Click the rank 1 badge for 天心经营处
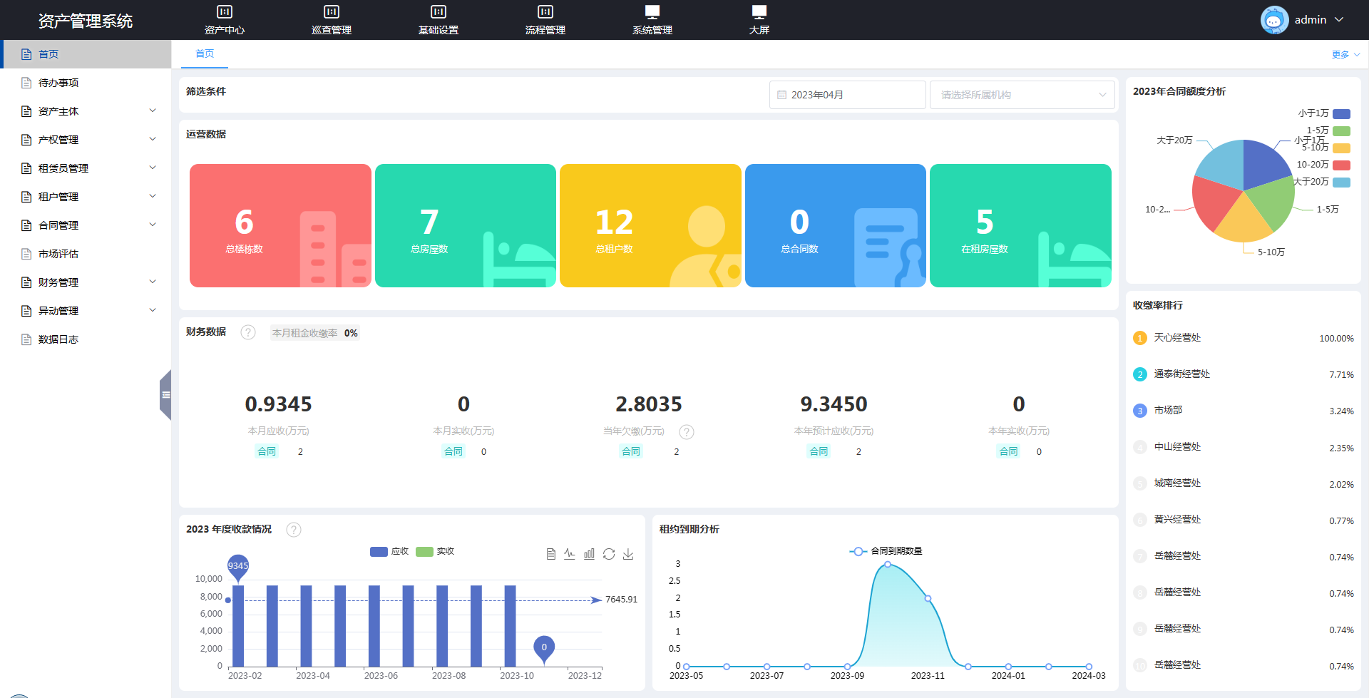Viewport: 1369px width, 698px height. [x=1140, y=338]
